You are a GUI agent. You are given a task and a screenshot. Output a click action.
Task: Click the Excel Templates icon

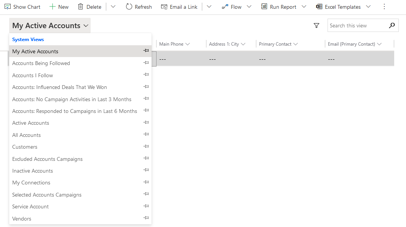pos(320,6)
